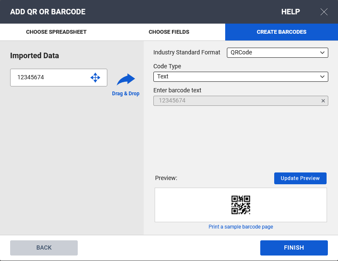This screenshot has height=261, width=338.
Task: Clear barcode text with the X icon
Action: [x=323, y=101]
